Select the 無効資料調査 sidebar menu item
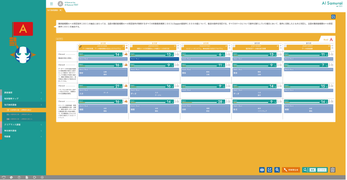This screenshot has width=347, height=180. 22,131
